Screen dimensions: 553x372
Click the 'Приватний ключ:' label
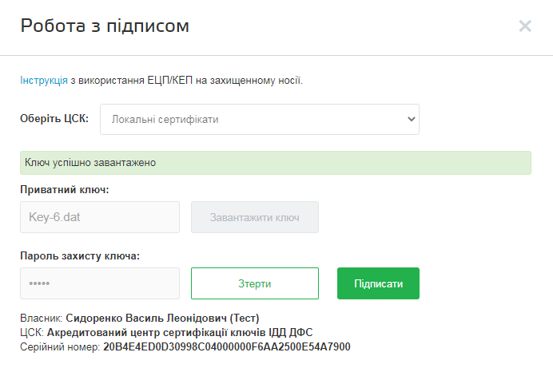click(x=64, y=189)
